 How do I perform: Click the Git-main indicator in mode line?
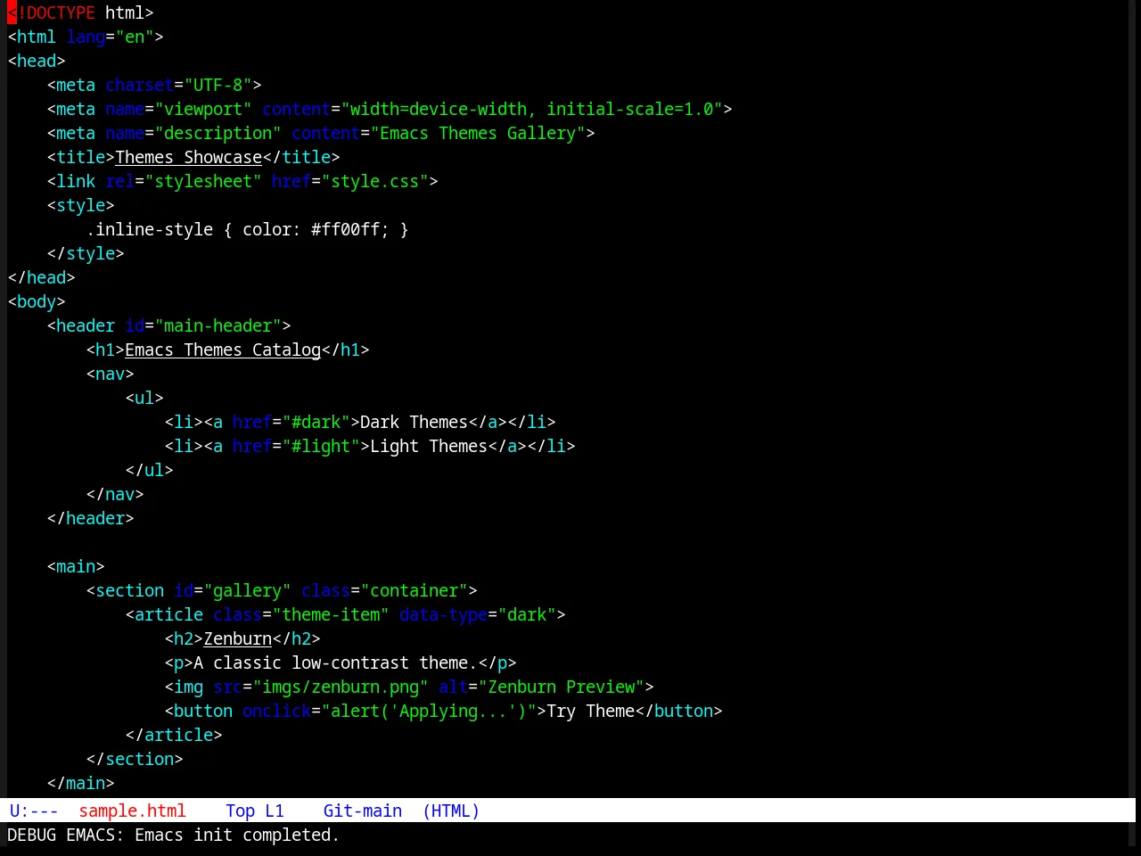(363, 811)
